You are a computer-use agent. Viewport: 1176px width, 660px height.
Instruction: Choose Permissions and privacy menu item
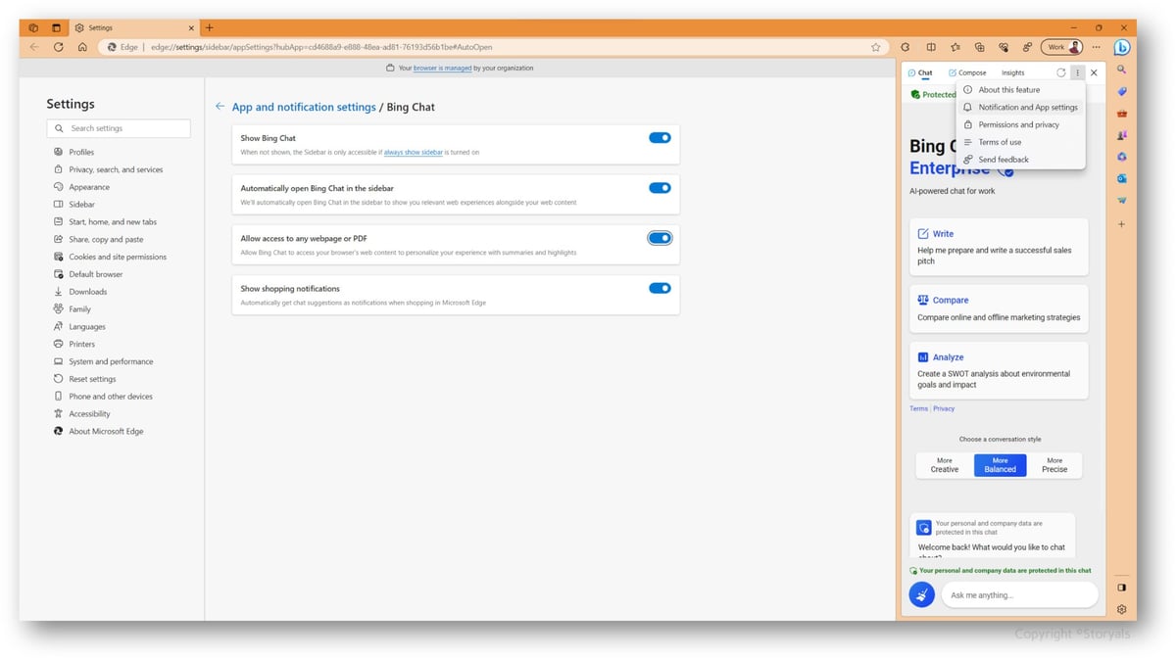1020,124
